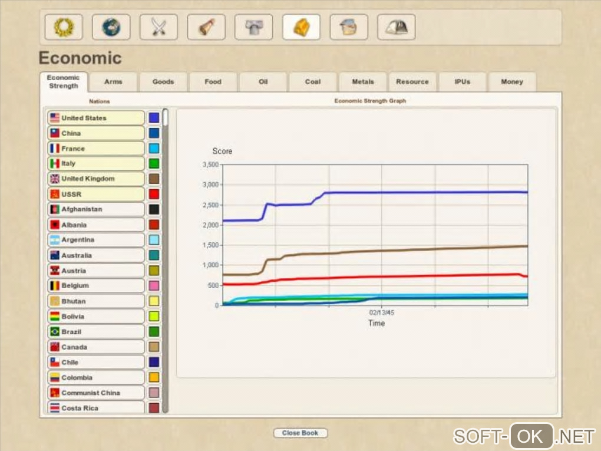Toggle United Kingdom nation button

click(96, 179)
